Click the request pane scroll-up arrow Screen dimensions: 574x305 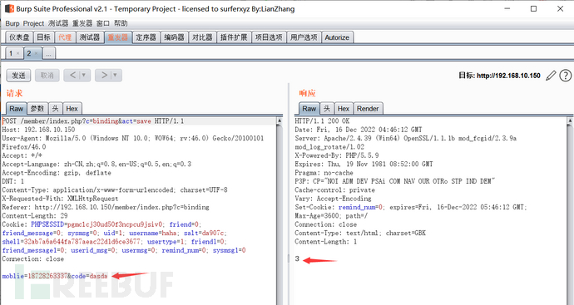(x=280, y=121)
